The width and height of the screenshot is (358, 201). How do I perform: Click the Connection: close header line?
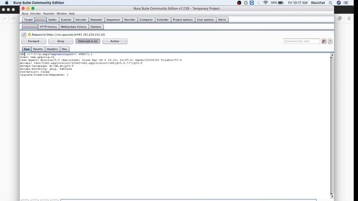(35, 72)
